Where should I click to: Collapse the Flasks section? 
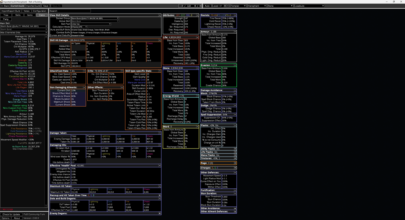(x=235, y=125)
